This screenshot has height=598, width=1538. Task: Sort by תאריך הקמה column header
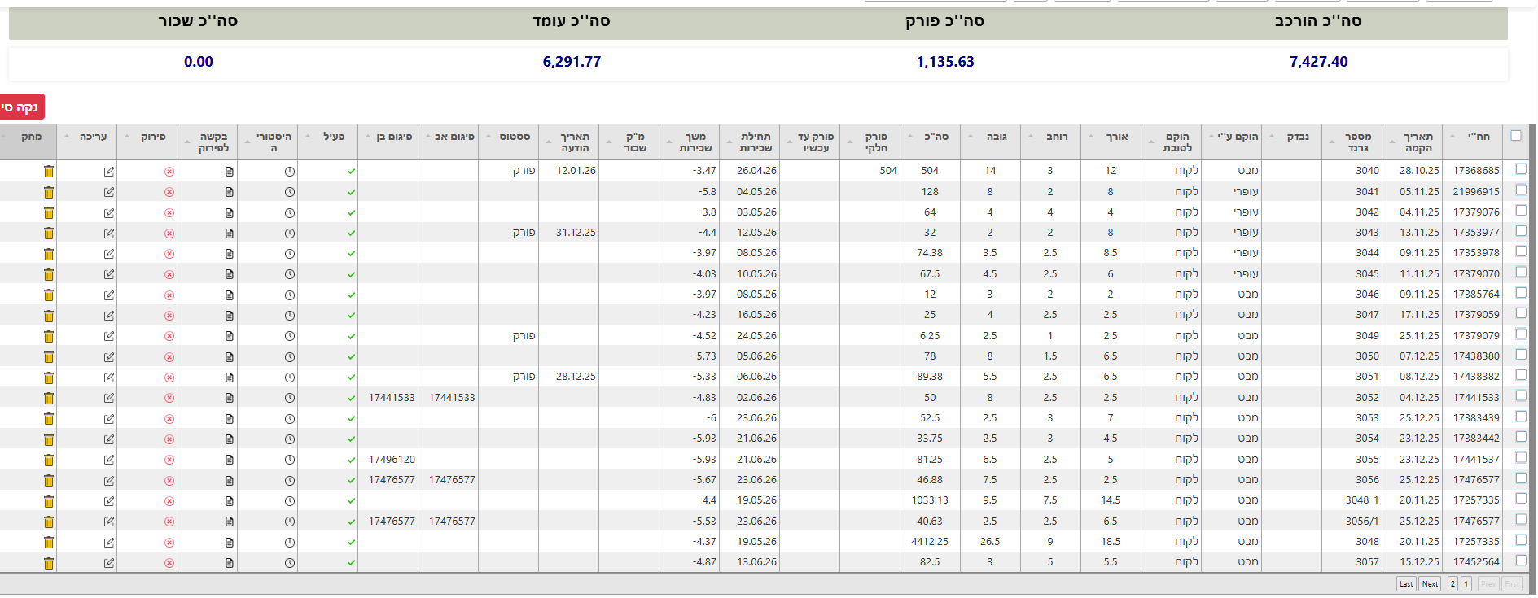point(1418,142)
